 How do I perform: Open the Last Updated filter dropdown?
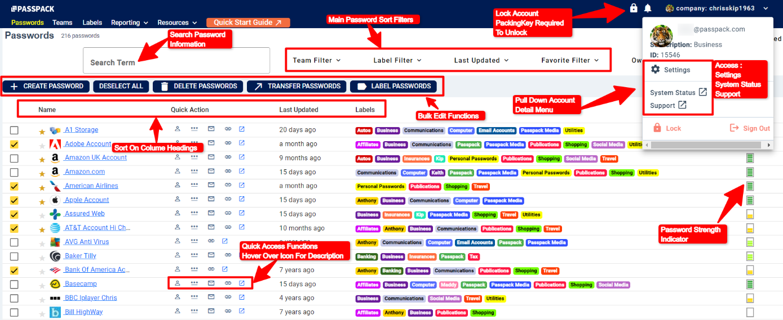tap(481, 60)
